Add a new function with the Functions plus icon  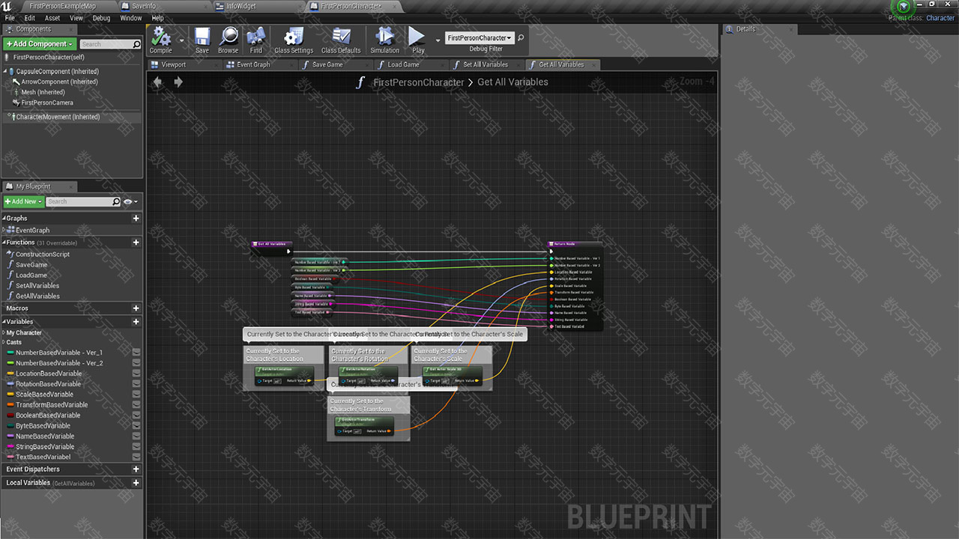click(x=136, y=243)
